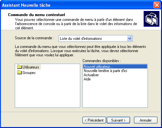Select the Nouvel utilisateur... command
Viewport: 162px width, 128px height.
(115, 67)
